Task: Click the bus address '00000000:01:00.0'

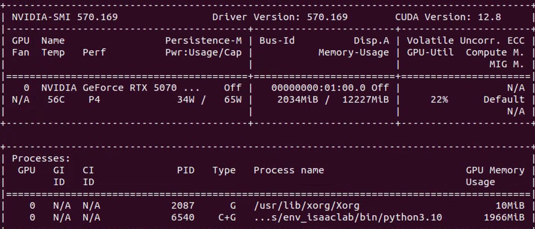Action: click(x=318, y=88)
